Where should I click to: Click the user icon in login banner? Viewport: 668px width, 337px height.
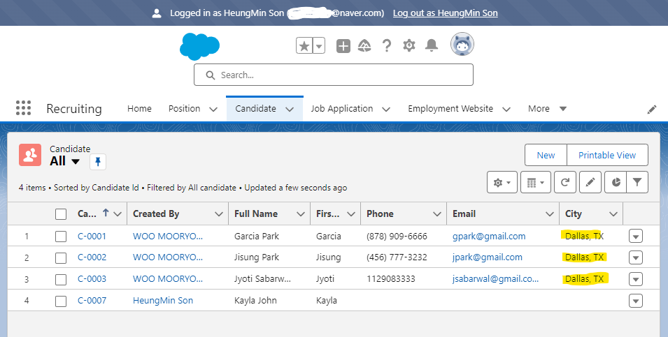coord(157,13)
